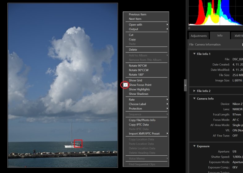This screenshot has height=173, width=243.
Task: Select Delete in the context menu
Action: coord(146,50)
